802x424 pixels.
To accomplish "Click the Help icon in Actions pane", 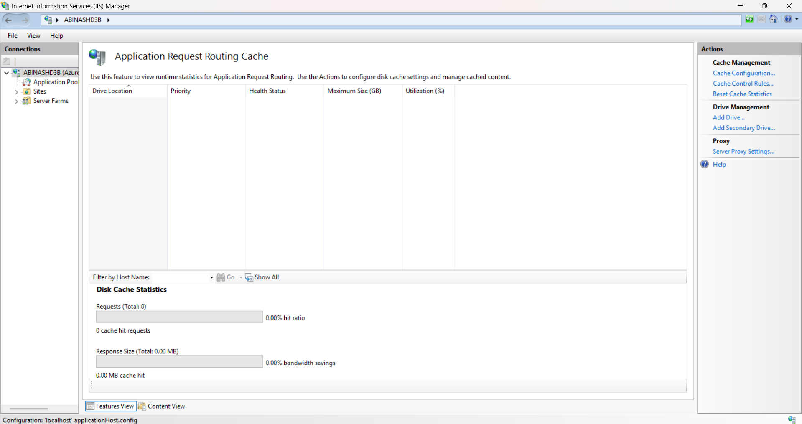I will 705,164.
